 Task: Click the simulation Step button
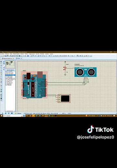click(x=6, y=113)
